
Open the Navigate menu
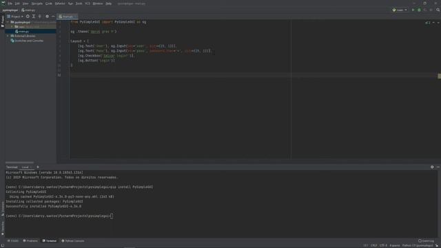pos(37,3)
